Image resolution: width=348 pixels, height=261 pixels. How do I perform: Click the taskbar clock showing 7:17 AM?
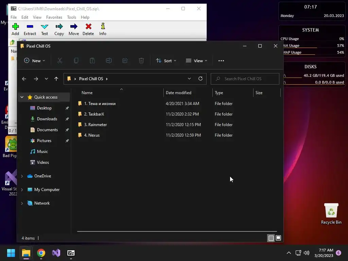tap(324, 253)
